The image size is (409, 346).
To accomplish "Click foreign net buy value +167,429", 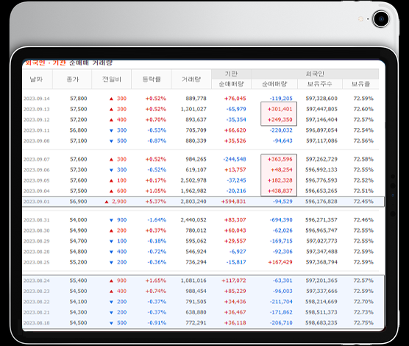I will [x=280, y=262].
